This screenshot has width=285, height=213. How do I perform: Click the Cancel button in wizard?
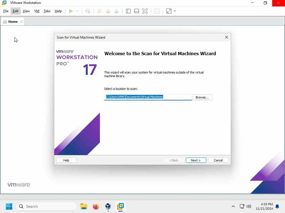pos(218,160)
